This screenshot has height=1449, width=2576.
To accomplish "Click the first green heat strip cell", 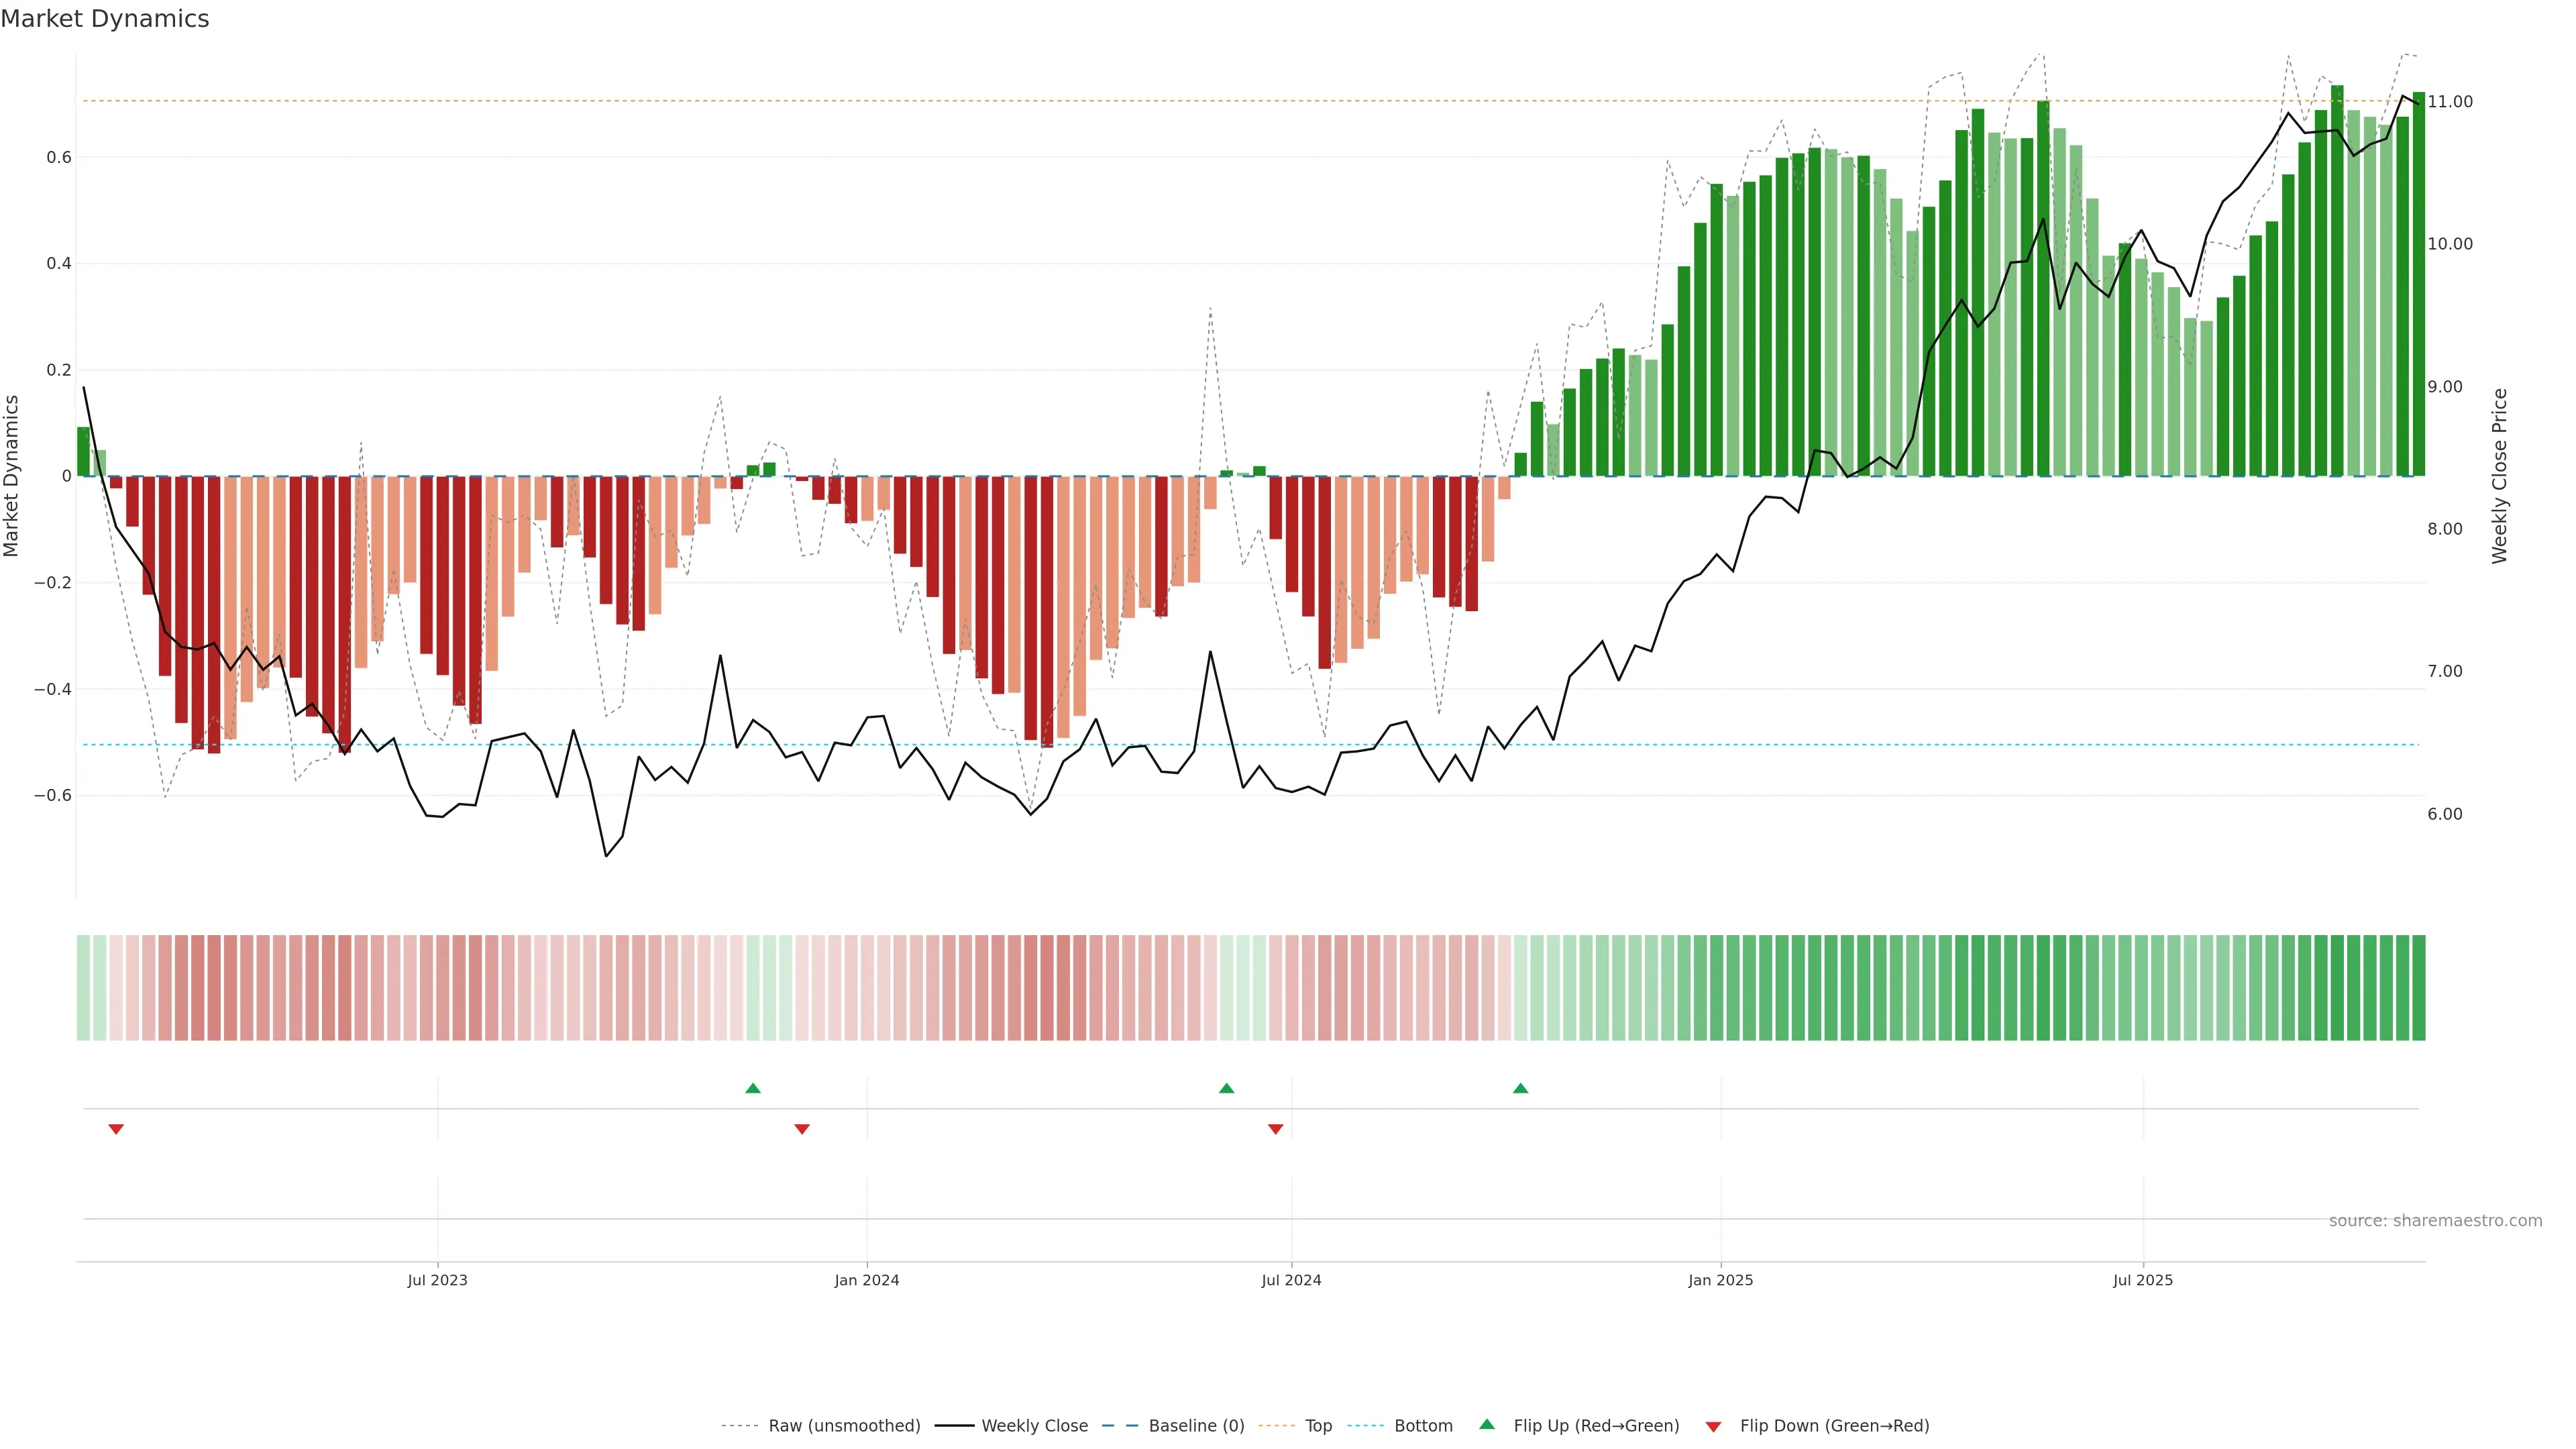I will tap(83, 987).
